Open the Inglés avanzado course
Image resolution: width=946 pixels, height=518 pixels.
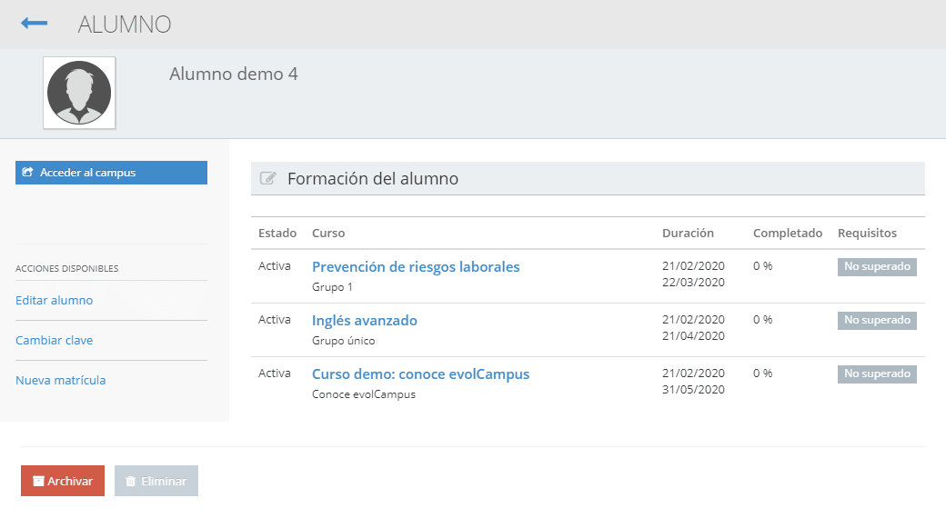tap(365, 320)
